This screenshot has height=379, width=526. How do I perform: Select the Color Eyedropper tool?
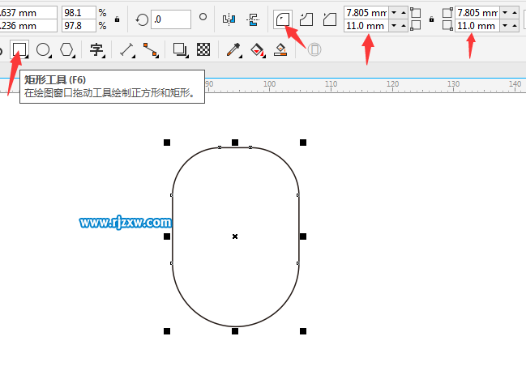(x=233, y=50)
